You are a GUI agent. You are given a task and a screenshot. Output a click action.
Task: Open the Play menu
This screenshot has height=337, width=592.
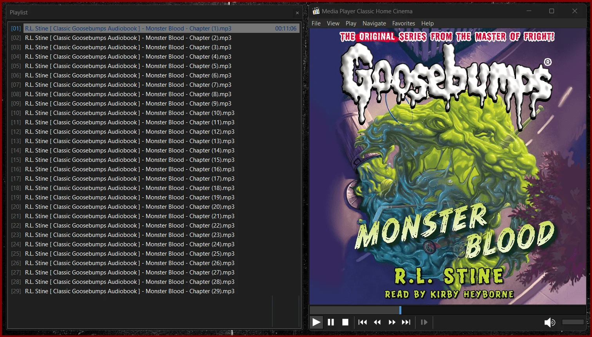click(x=351, y=23)
